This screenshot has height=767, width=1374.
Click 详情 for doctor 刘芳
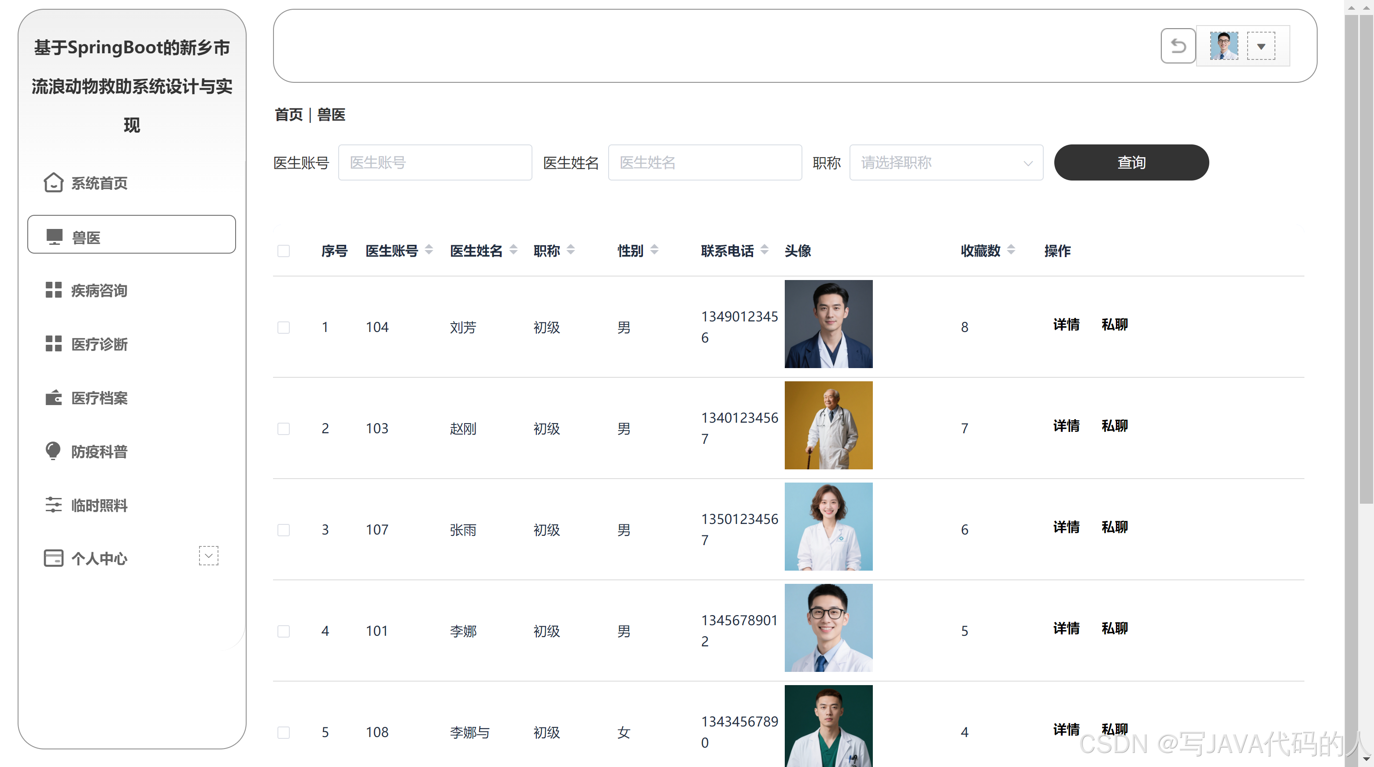point(1066,324)
